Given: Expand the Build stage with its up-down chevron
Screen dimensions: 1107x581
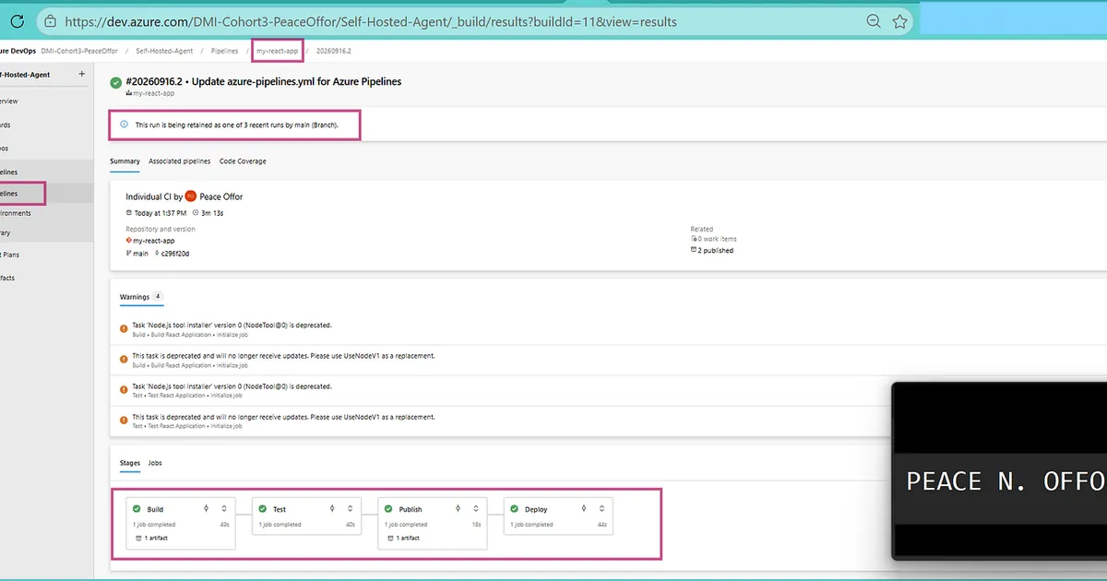Looking at the screenshot, I should point(224,508).
